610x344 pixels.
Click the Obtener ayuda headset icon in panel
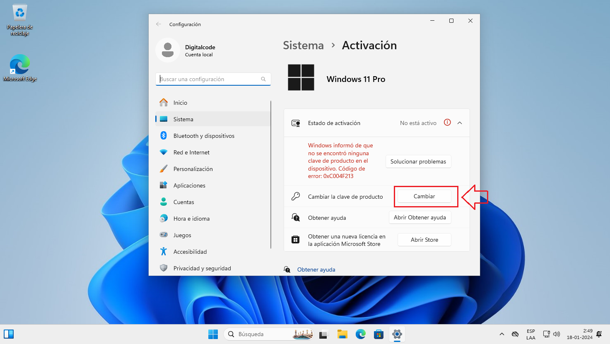[296, 217]
